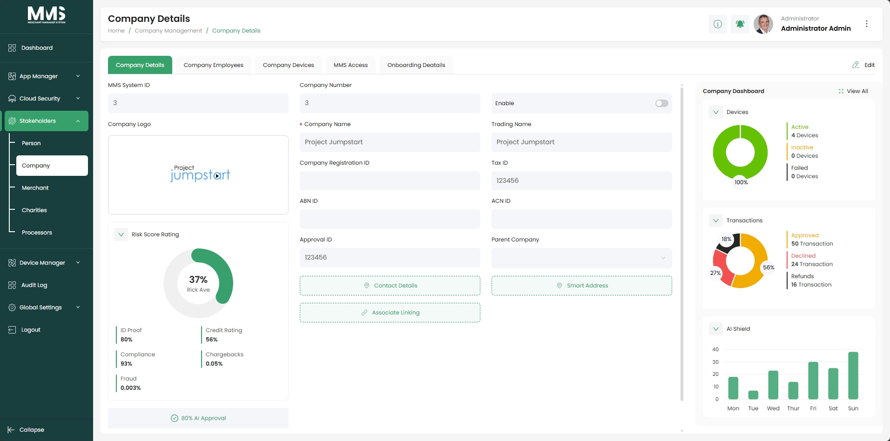
Task: Click the Contact Details pin icon
Action: click(x=367, y=286)
